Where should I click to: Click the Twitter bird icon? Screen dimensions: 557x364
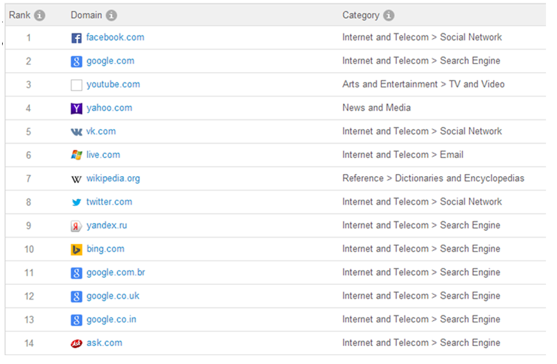coord(76,202)
